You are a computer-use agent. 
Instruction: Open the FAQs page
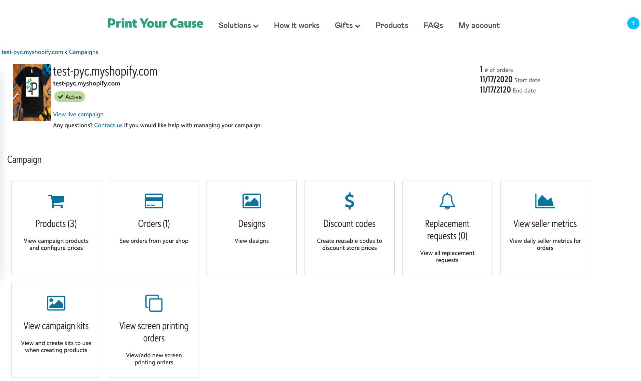point(433,25)
